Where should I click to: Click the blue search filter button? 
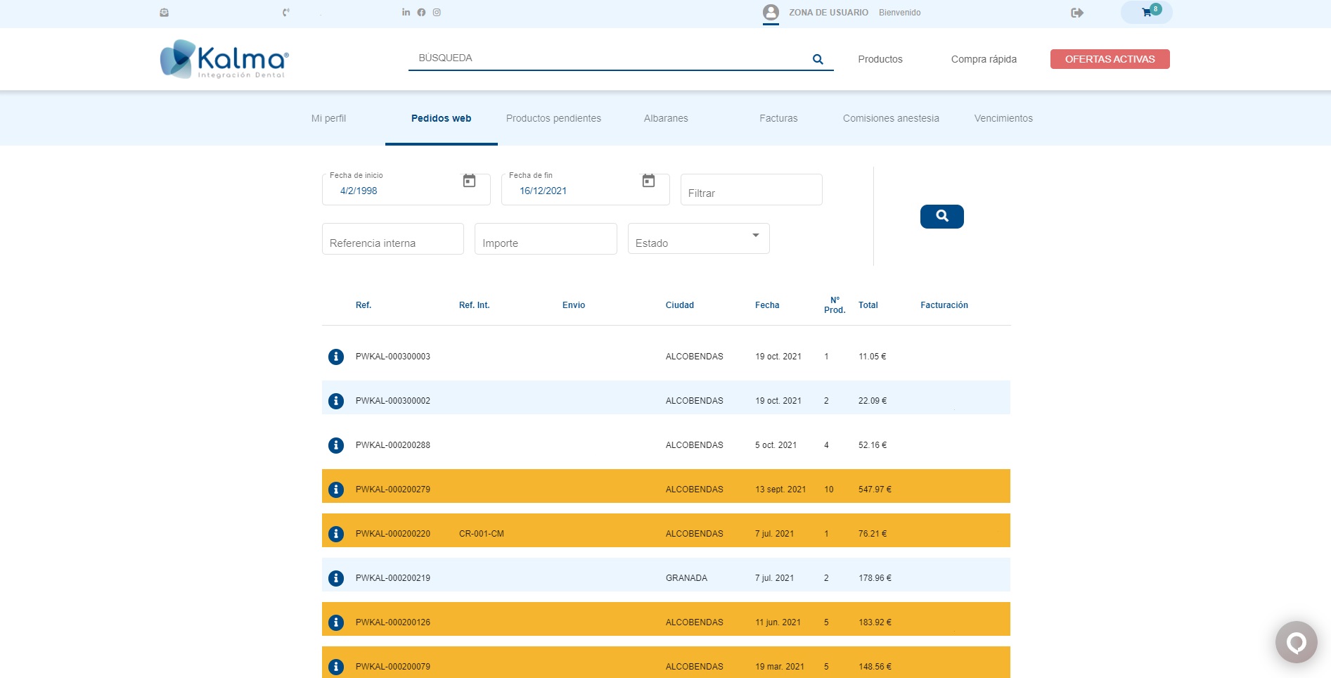click(942, 217)
